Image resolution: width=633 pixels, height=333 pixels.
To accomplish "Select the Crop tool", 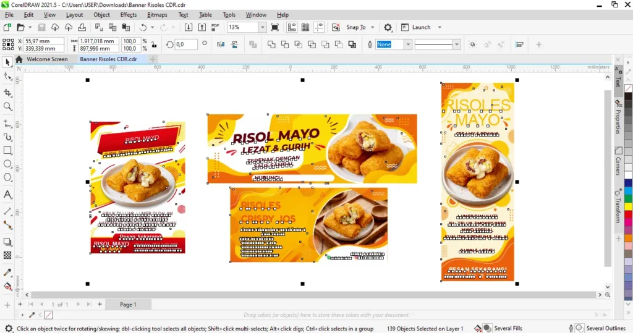I will [x=7, y=93].
